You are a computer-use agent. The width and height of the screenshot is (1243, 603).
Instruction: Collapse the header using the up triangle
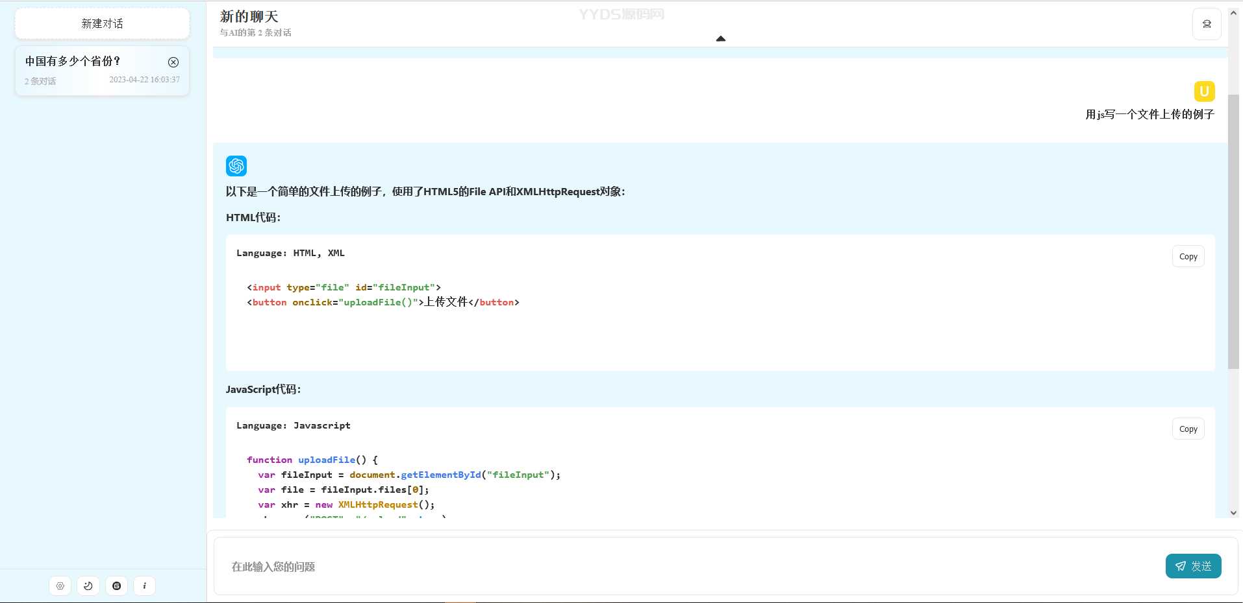[720, 39]
